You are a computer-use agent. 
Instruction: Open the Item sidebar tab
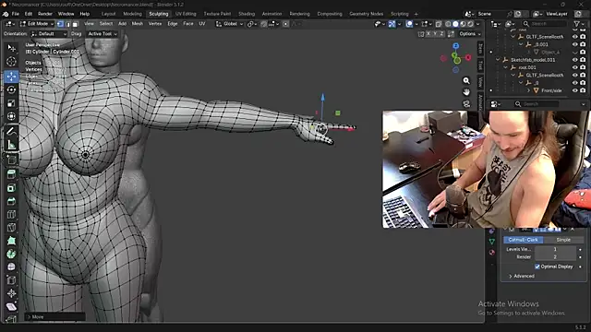pos(480,48)
